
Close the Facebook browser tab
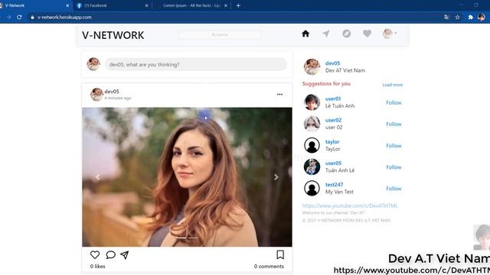(146, 5)
